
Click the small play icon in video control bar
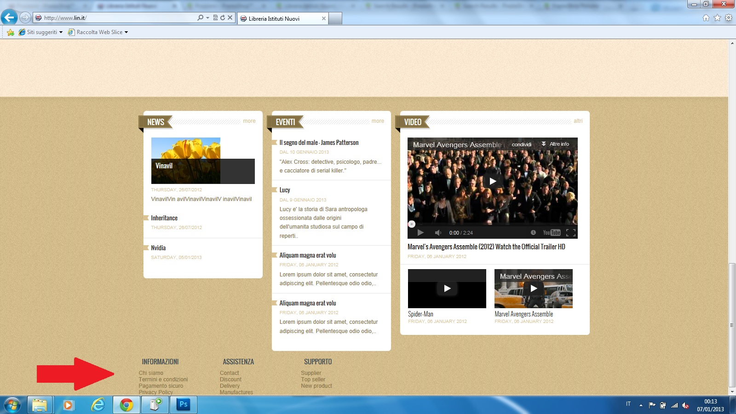pos(420,233)
